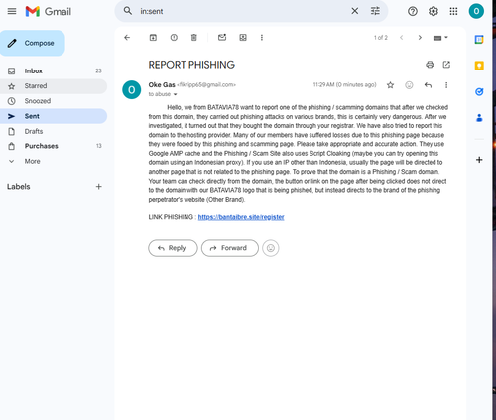Show recipient details dropdown next to abuse

click(176, 94)
